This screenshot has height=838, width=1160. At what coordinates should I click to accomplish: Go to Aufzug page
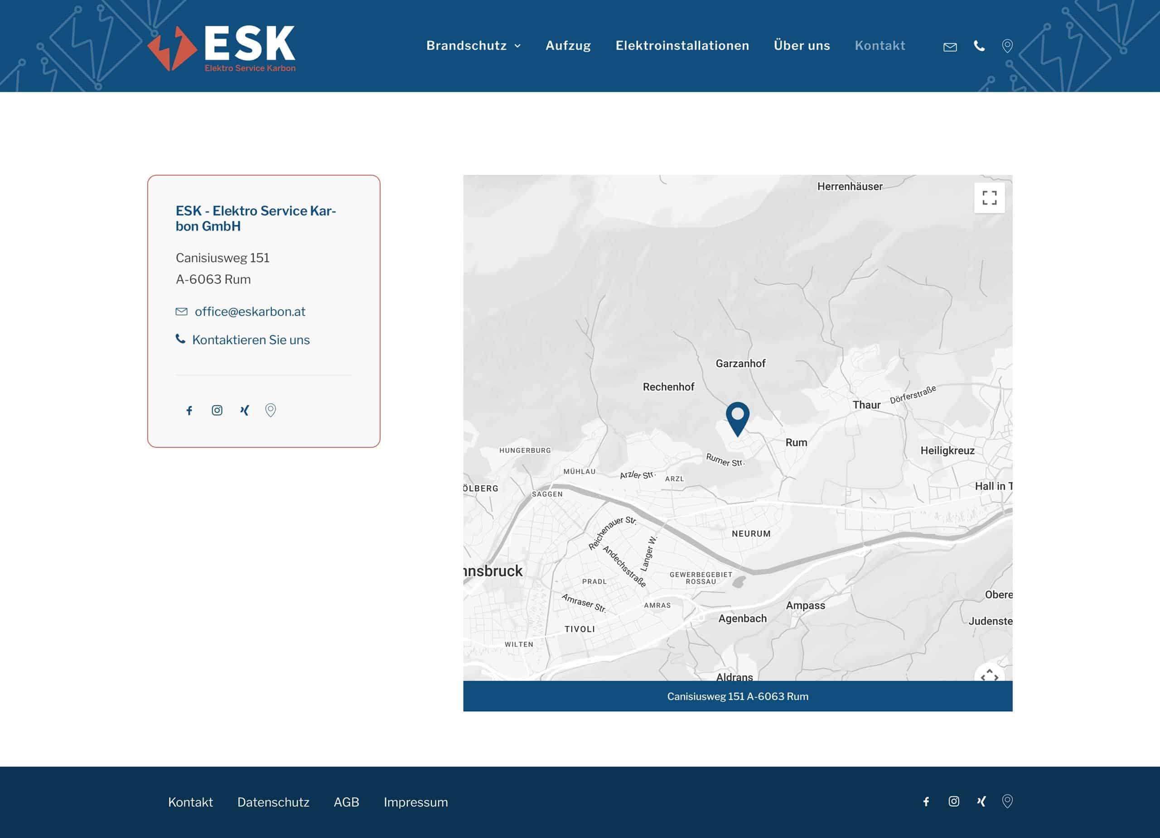click(x=568, y=45)
